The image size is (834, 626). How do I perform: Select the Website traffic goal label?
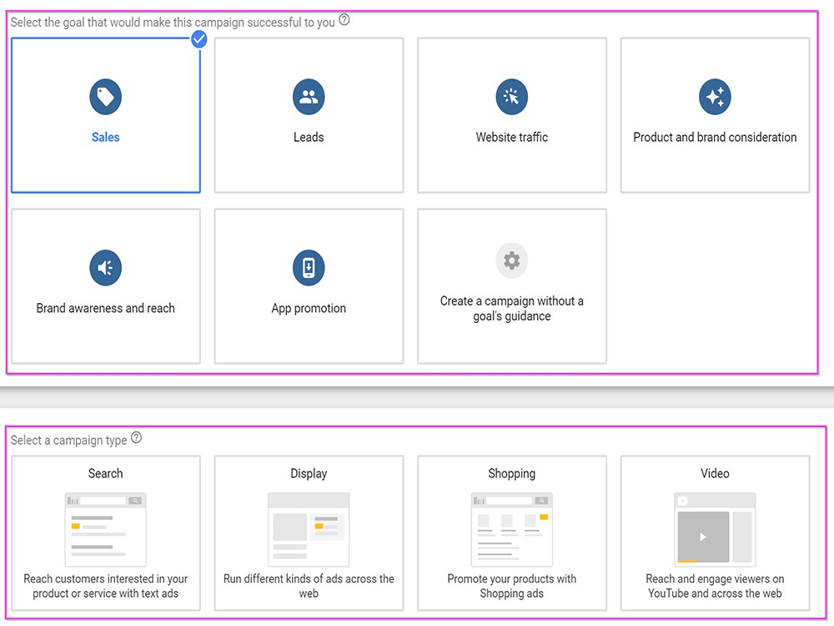(x=512, y=138)
